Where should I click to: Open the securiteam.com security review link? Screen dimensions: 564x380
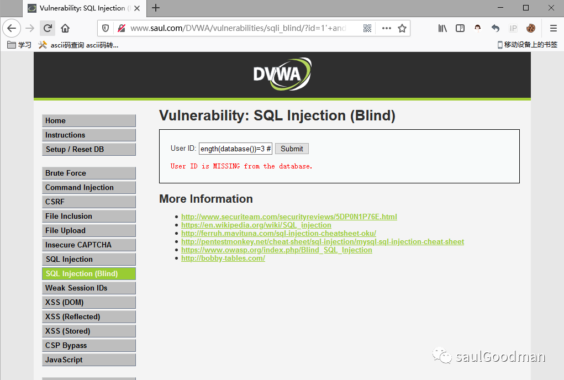(289, 217)
